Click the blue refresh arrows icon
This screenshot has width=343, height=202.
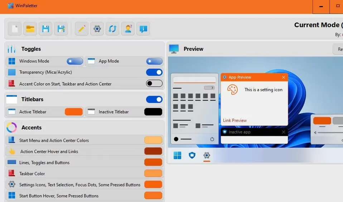[x=112, y=29]
